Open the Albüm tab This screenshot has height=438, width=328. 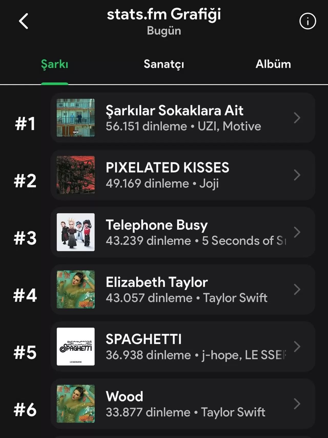point(273,64)
